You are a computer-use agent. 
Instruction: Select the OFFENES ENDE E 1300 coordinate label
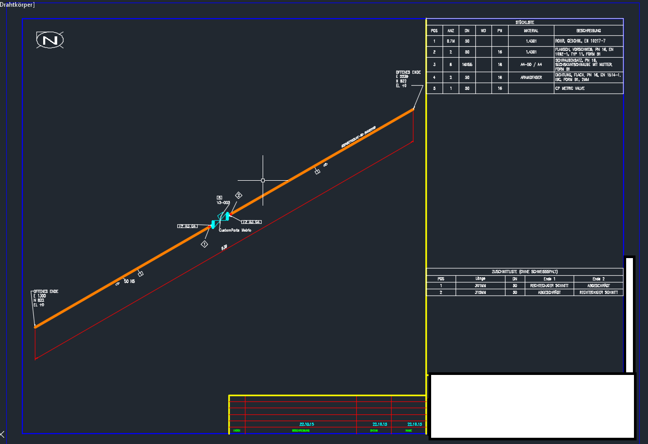click(x=46, y=298)
